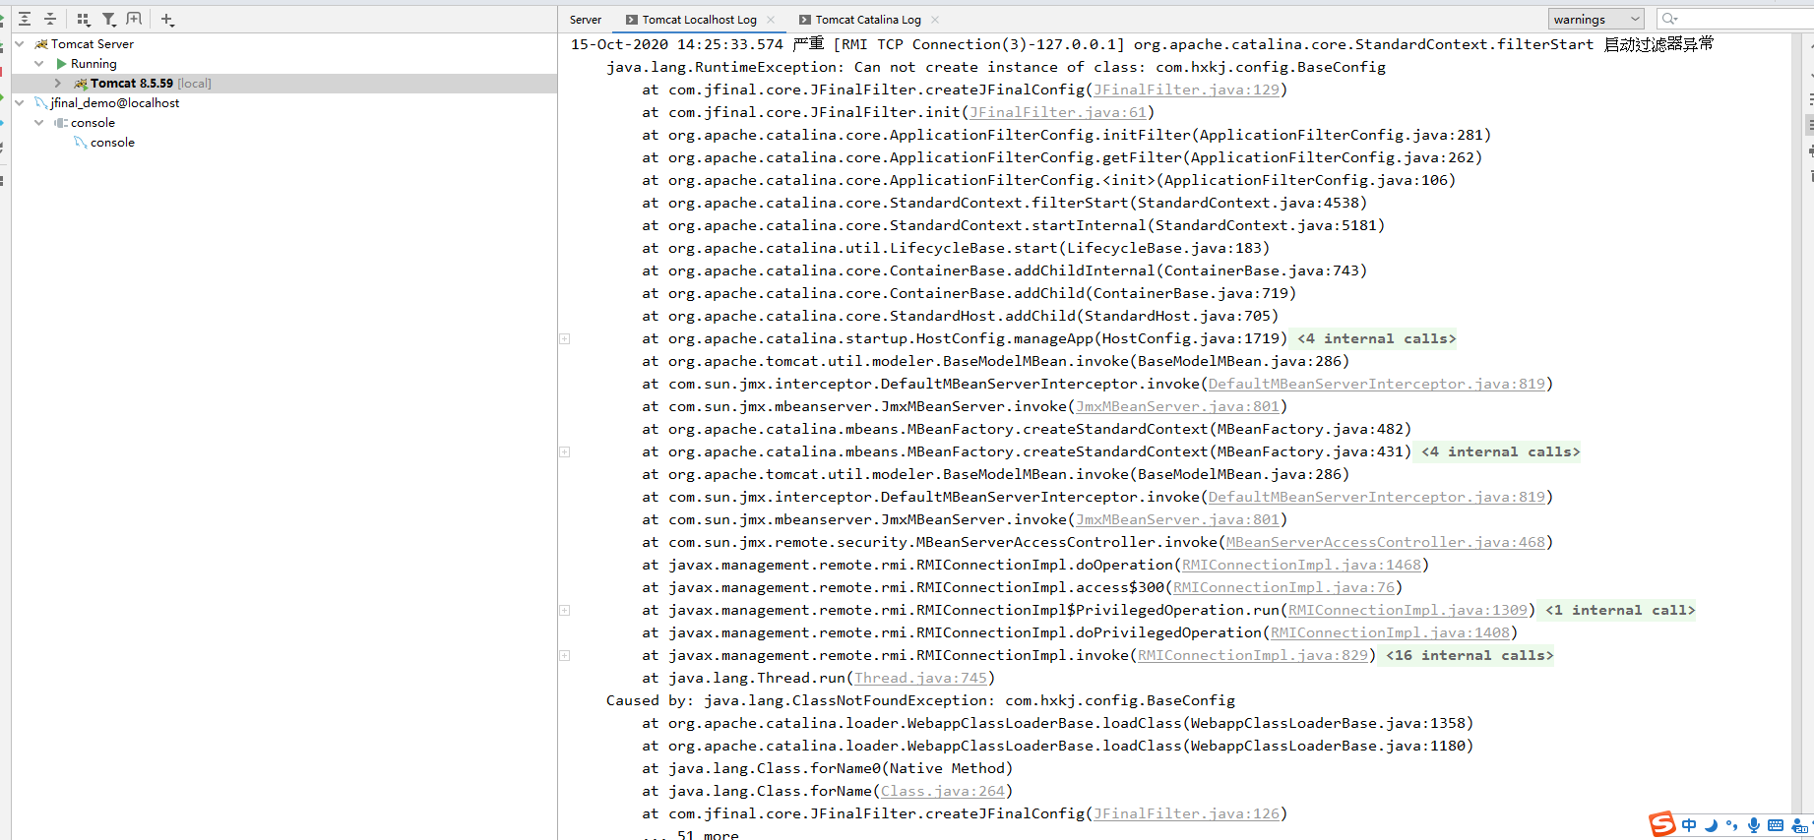The width and height of the screenshot is (1814, 840).
Task: Expand <4 internal calls> after HostConfig.java:1719
Action: coord(1376,338)
